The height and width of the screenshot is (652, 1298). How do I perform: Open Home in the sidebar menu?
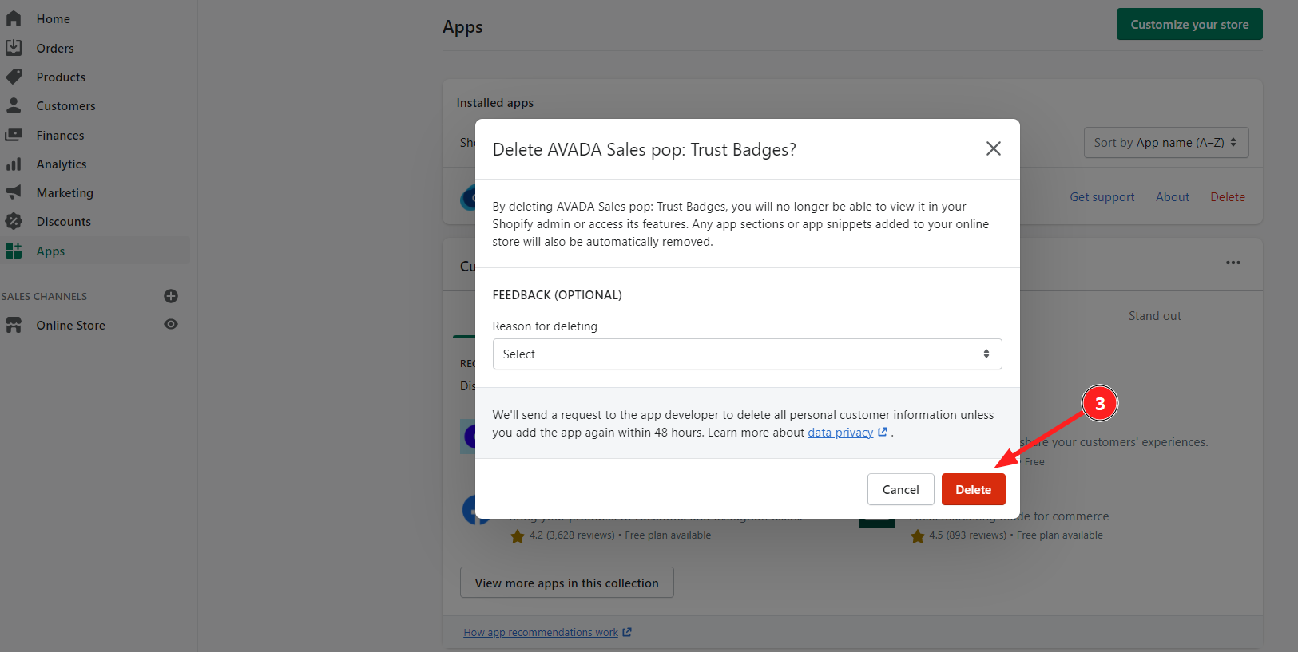click(53, 18)
